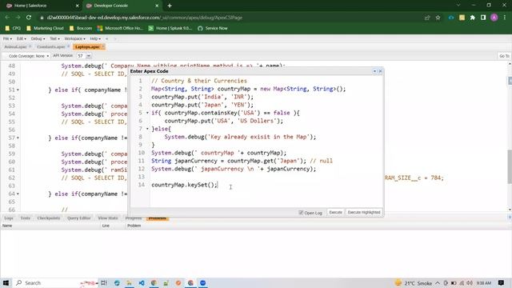Click the taskbar Search box
This screenshot has height=288, width=512.
point(46,282)
